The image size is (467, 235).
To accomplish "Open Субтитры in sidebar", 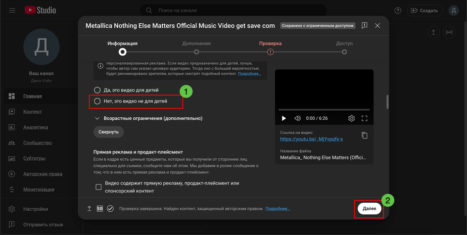I will (x=34, y=158).
